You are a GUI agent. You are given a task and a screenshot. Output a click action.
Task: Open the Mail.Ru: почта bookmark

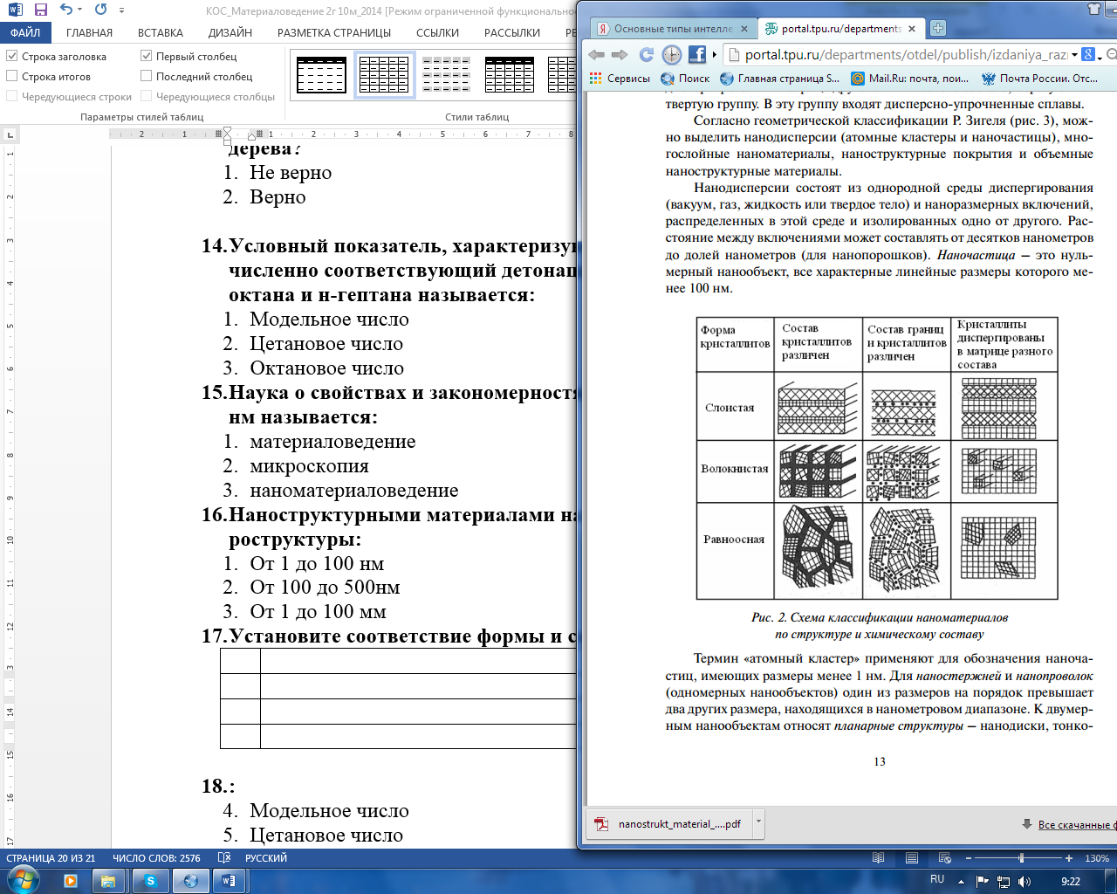[909, 79]
